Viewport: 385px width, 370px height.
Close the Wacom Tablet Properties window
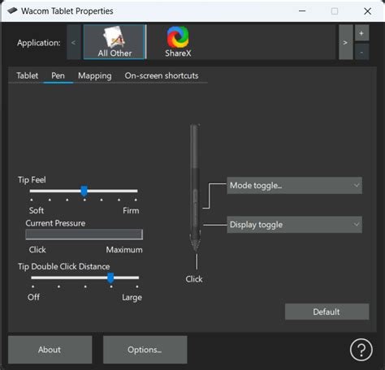tap(367, 11)
